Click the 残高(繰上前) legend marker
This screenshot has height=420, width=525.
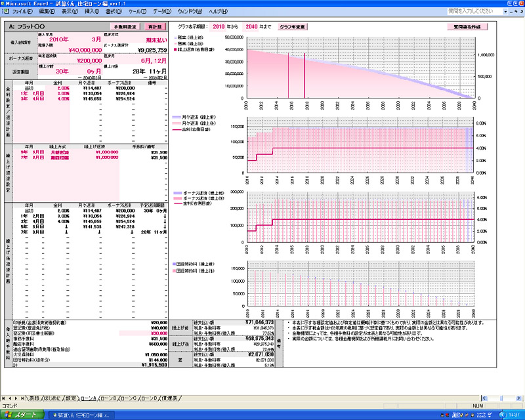(x=175, y=37)
